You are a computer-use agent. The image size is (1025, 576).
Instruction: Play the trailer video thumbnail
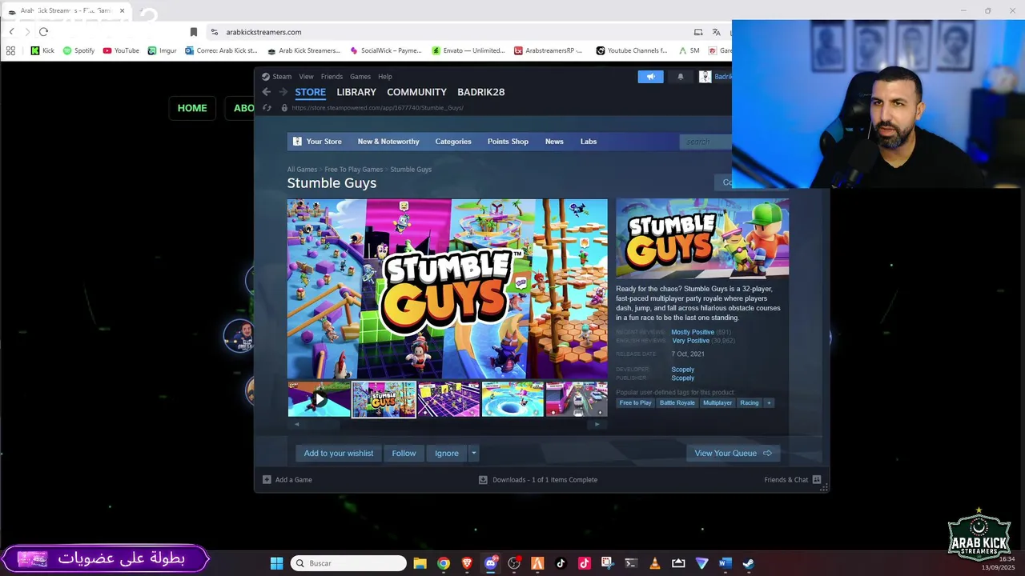[320, 399]
